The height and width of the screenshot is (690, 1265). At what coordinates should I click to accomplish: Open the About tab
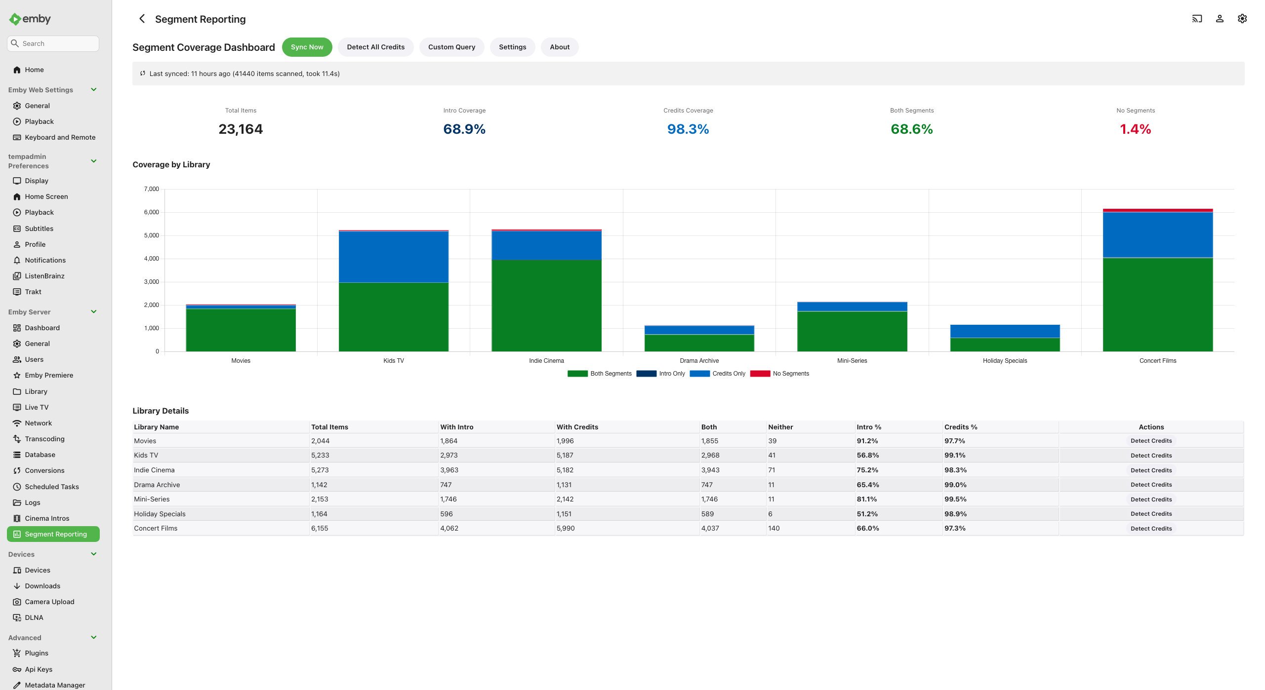(x=560, y=47)
